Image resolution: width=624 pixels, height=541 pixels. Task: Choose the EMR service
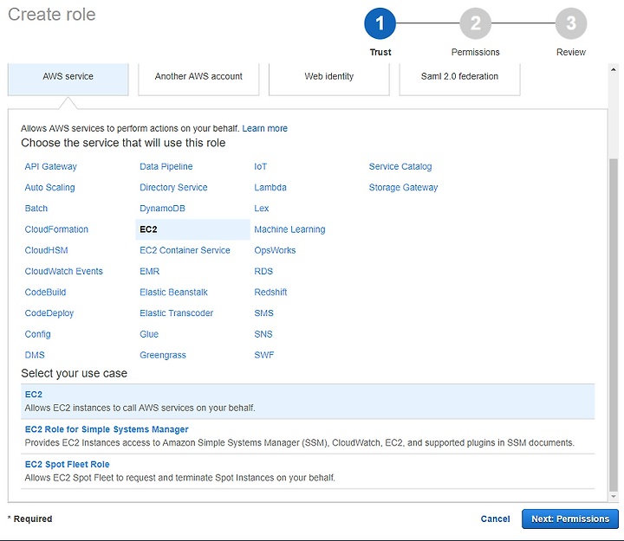pos(150,271)
